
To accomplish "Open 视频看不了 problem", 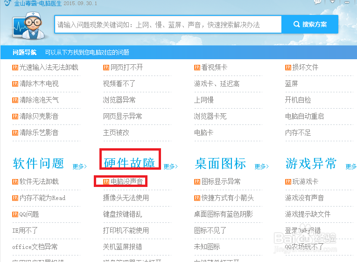I will point(119,84).
